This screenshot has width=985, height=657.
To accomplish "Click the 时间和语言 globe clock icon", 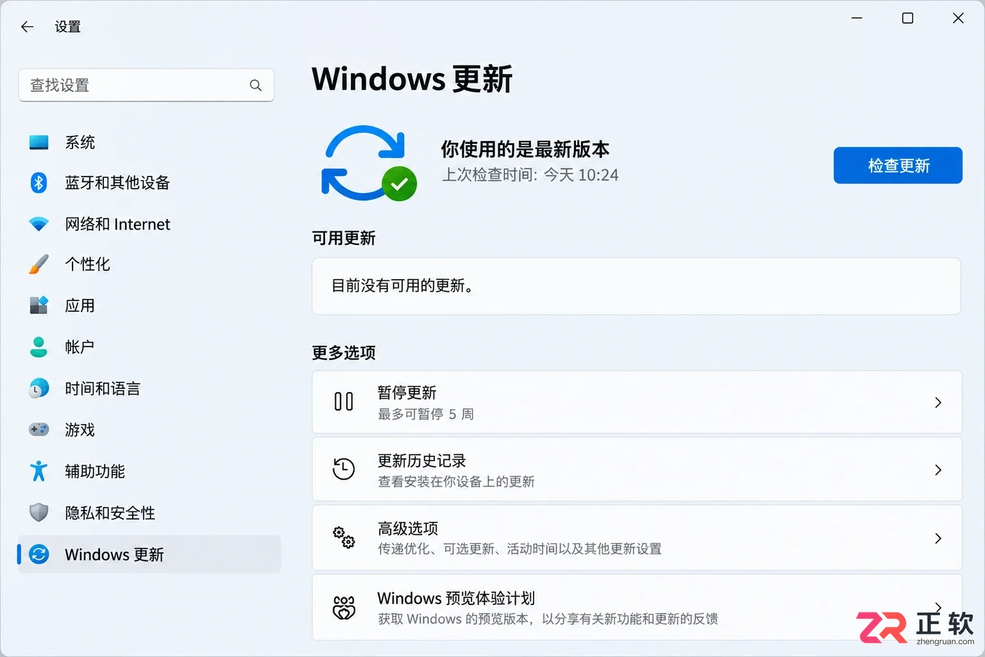I will [x=39, y=388].
